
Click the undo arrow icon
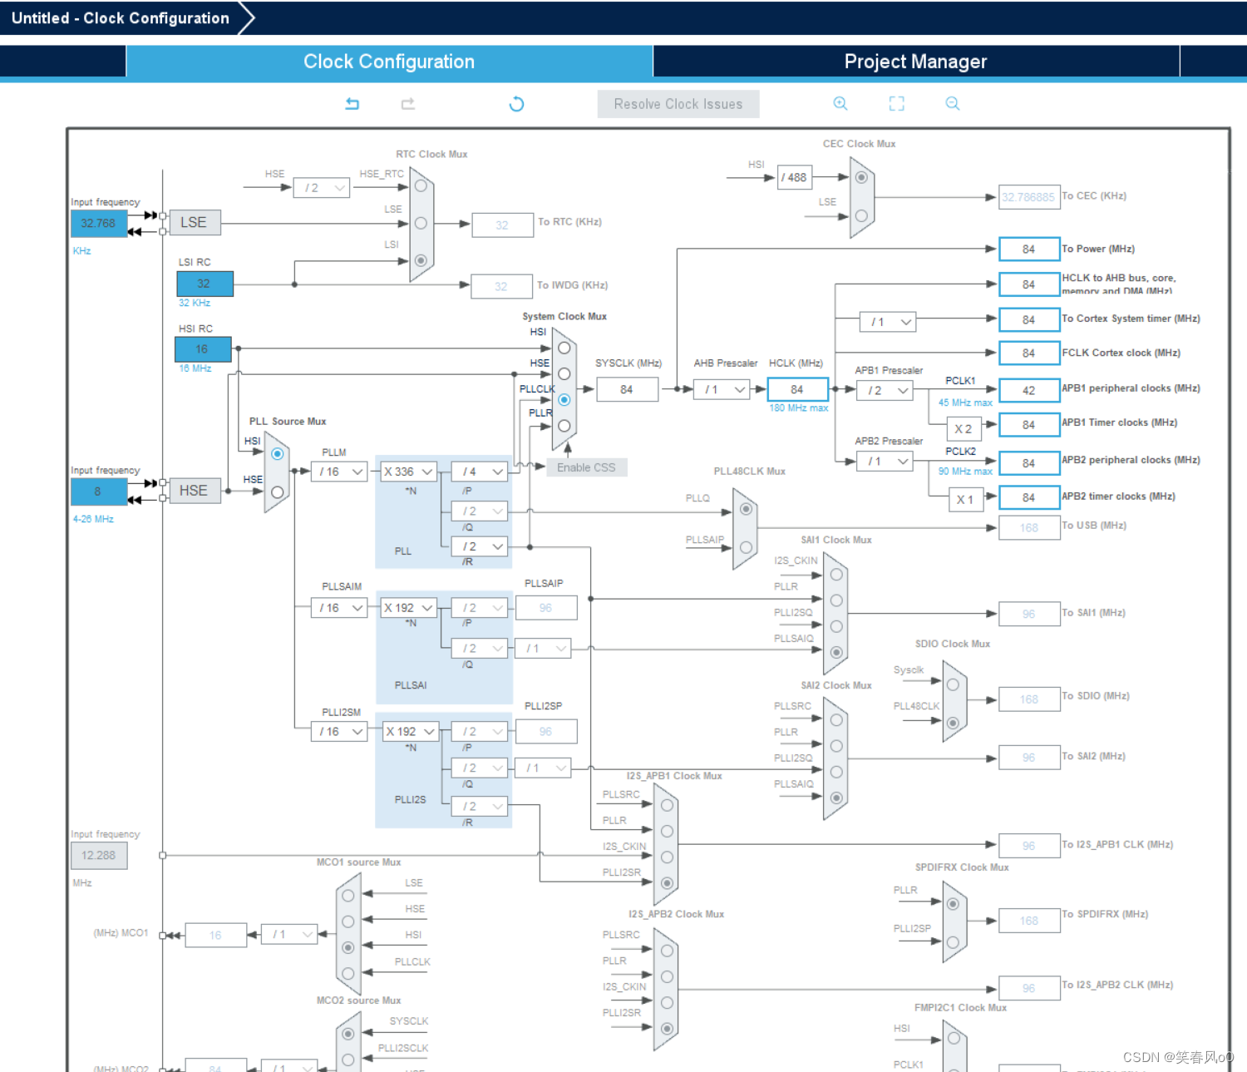click(352, 104)
